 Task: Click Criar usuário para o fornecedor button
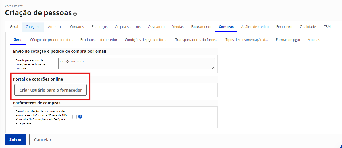coord(51,90)
